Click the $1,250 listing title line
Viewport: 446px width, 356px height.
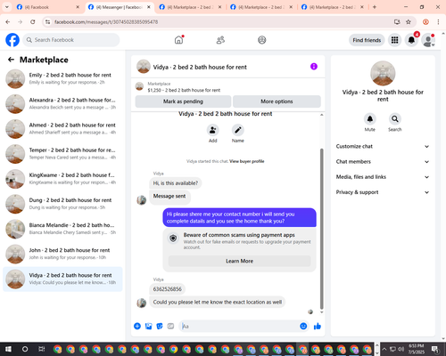point(184,90)
